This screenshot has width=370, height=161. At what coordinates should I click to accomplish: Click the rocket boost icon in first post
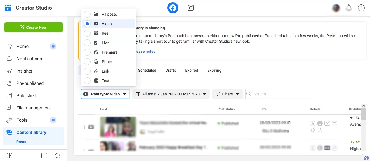pyautogui.click(x=313, y=131)
